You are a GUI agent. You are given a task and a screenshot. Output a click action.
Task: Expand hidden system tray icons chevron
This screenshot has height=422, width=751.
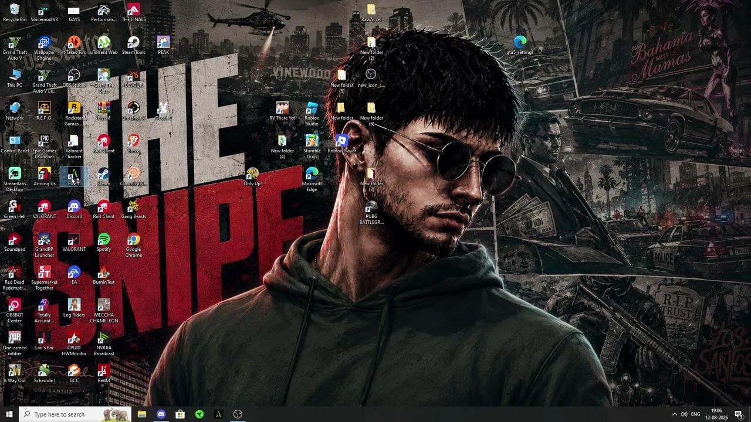click(x=674, y=414)
